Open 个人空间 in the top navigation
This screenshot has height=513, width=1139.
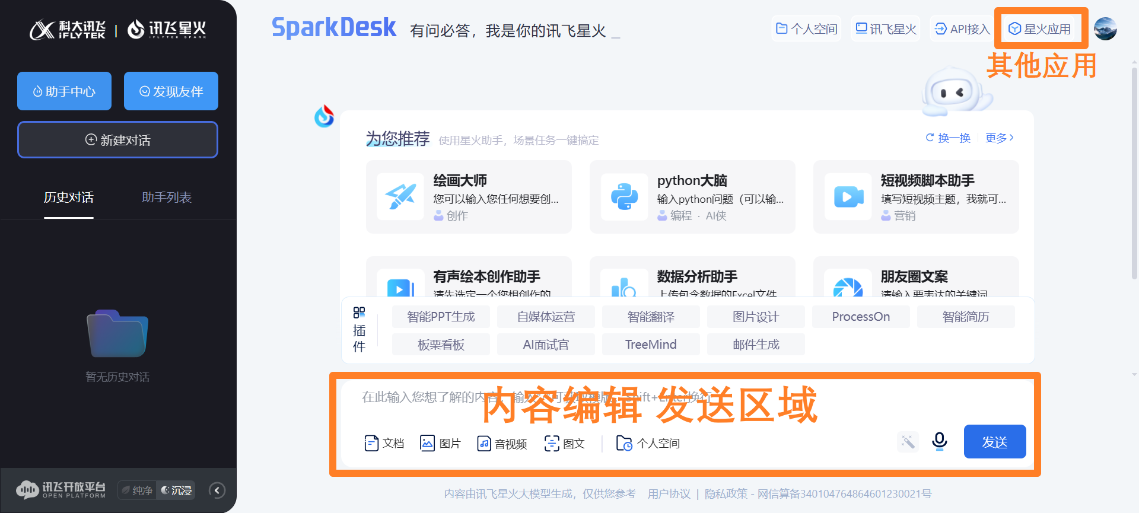pos(806,28)
